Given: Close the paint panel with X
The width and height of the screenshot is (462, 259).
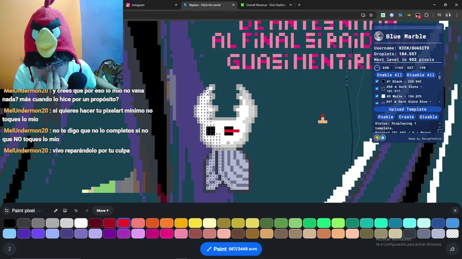Looking at the screenshot, I should pyautogui.click(x=455, y=211).
